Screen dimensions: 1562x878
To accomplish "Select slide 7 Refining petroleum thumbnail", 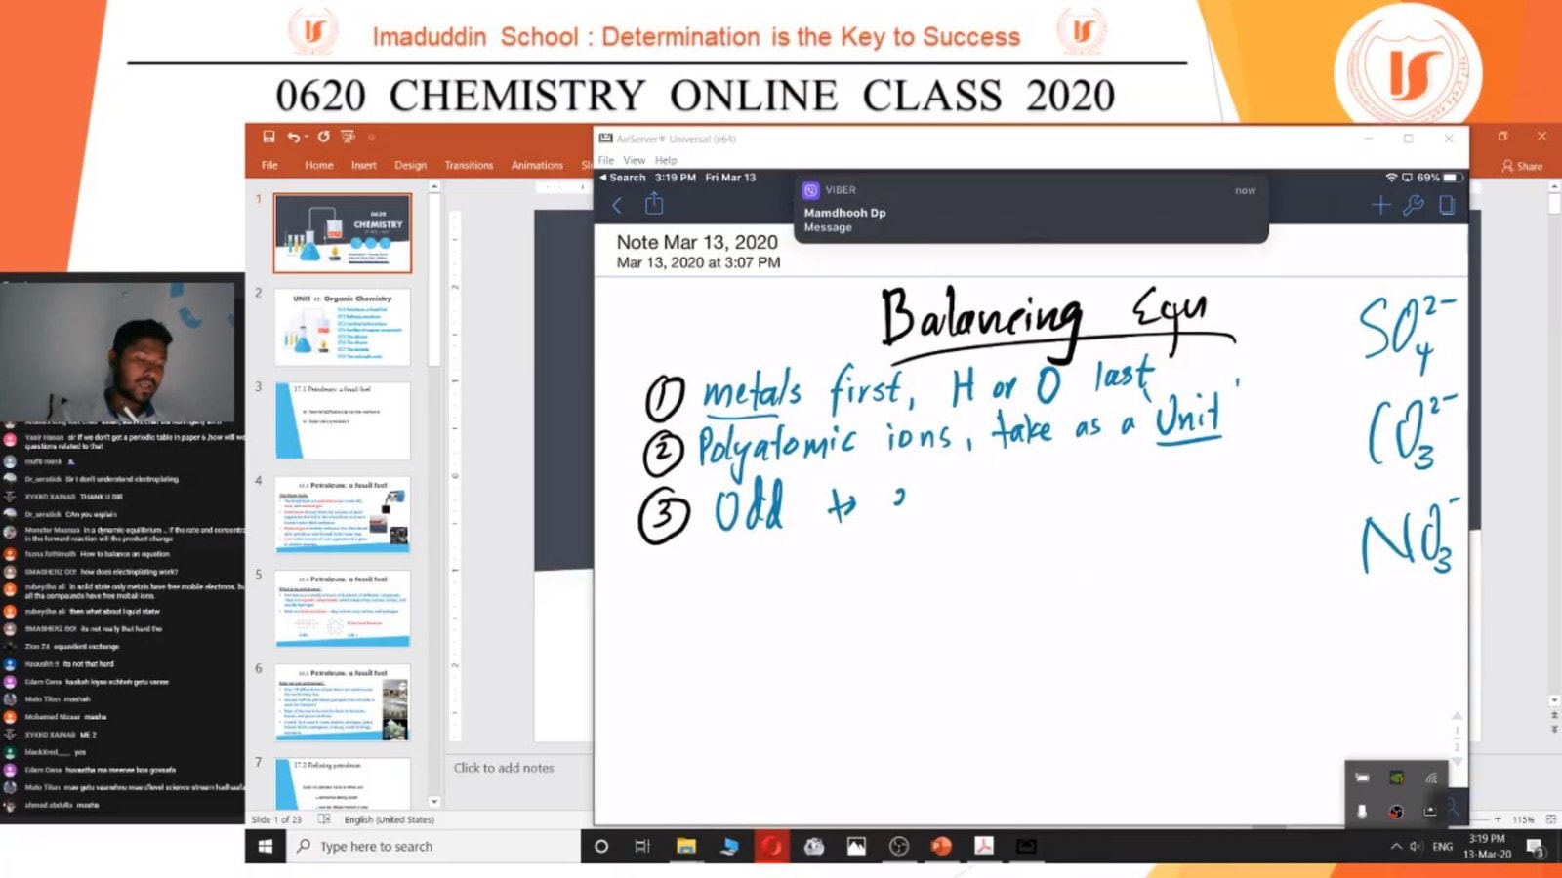I will click(343, 783).
